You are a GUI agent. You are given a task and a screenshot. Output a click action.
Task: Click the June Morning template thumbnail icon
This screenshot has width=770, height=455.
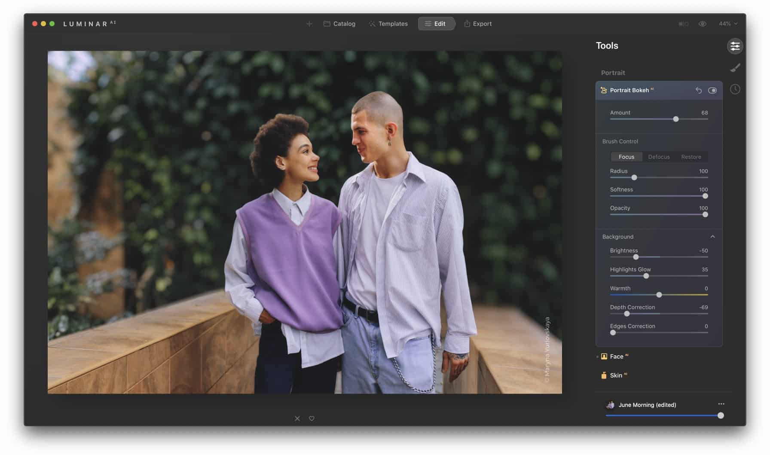tap(610, 405)
